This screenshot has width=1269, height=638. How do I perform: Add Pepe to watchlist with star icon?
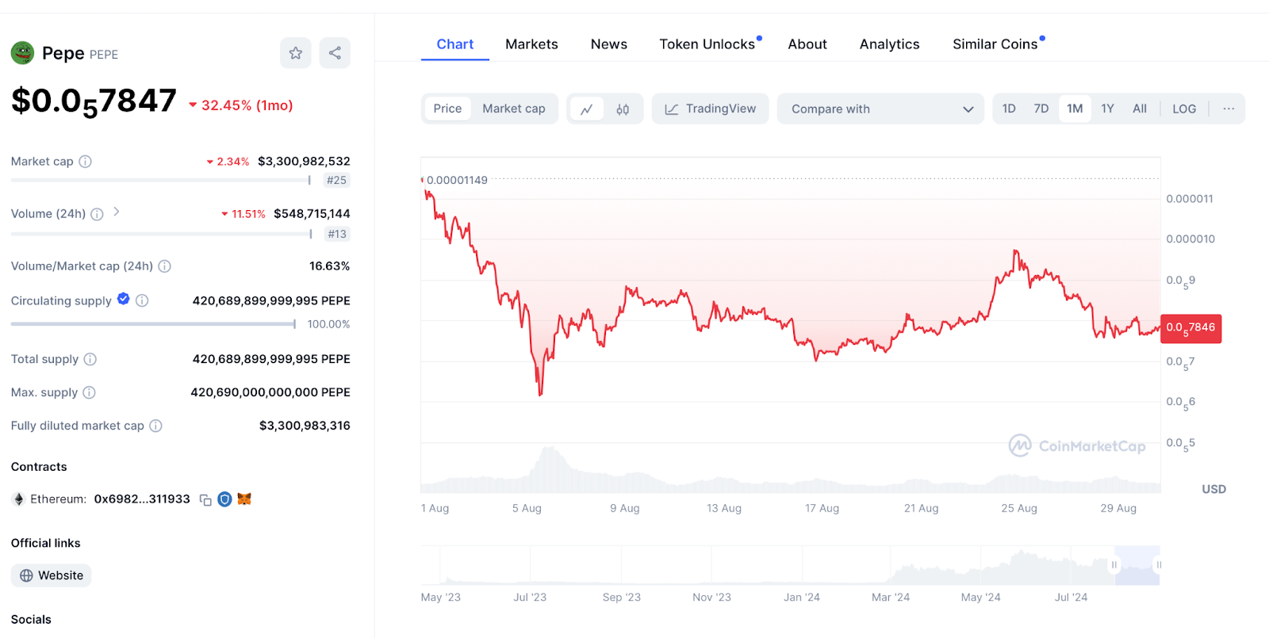coord(295,53)
